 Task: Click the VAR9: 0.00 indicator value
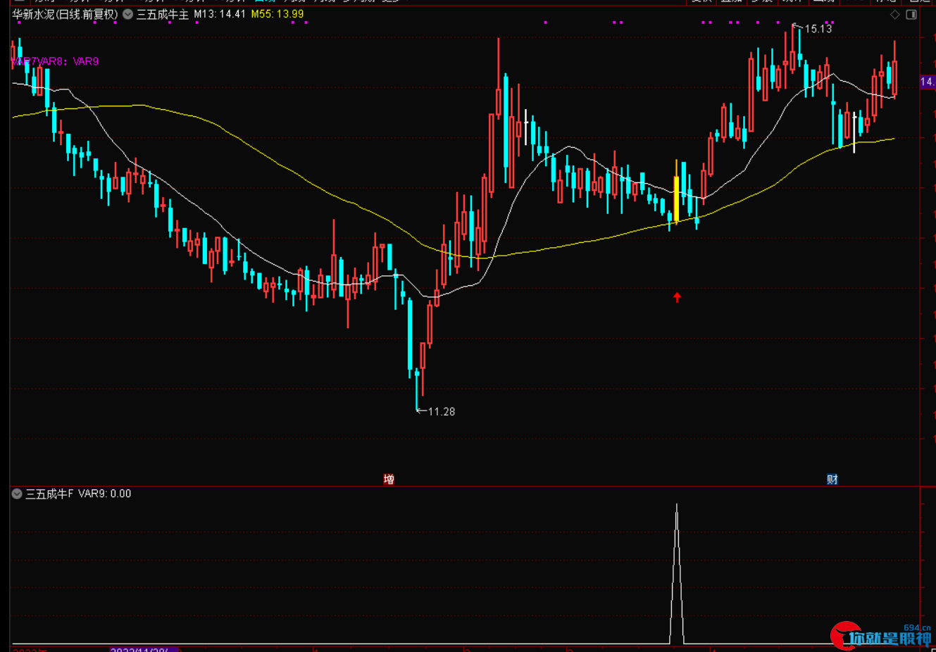pyautogui.click(x=104, y=494)
